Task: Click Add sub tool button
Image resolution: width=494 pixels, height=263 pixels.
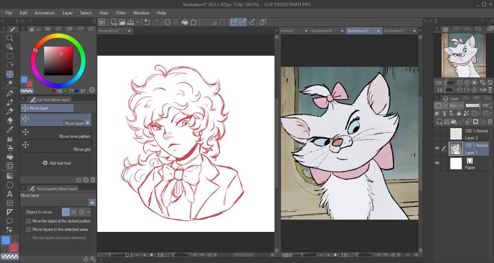Action: (57, 163)
